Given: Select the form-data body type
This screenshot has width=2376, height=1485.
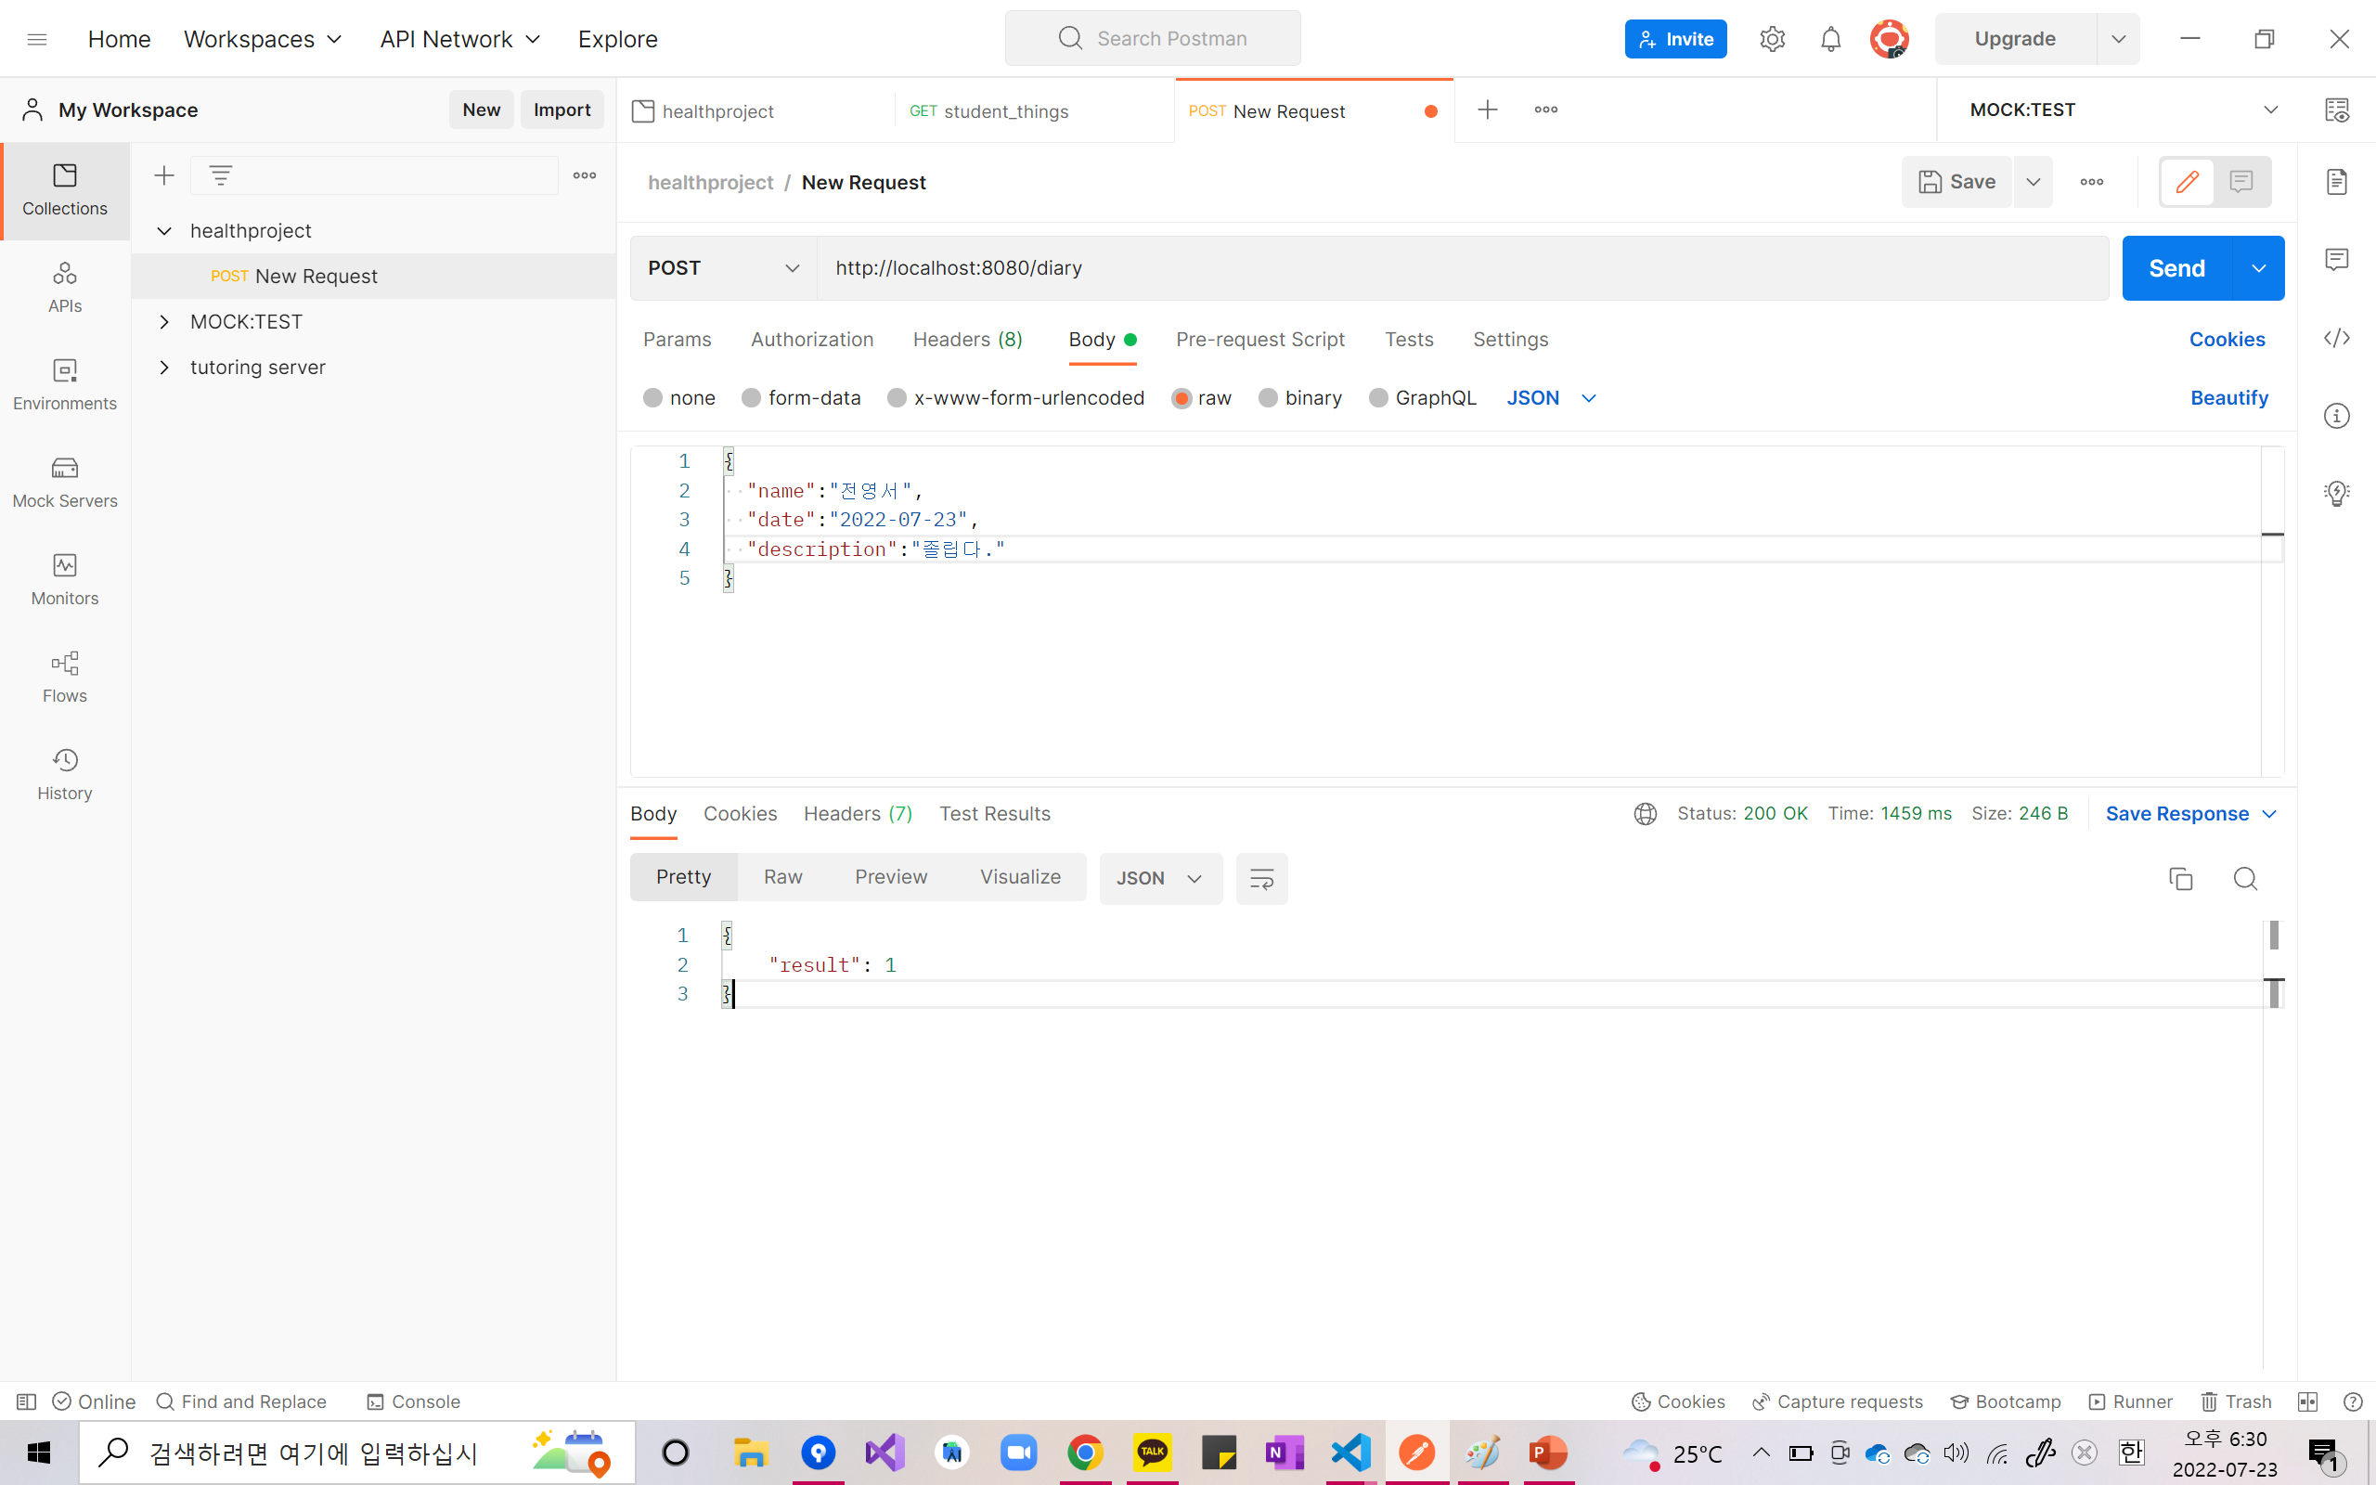Looking at the screenshot, I should click(x=752, y=398).
